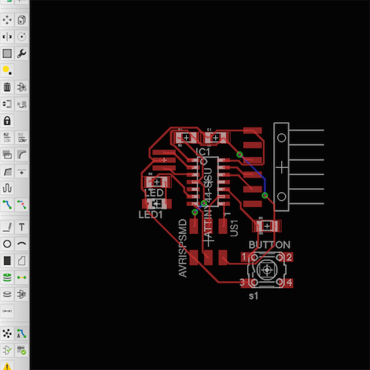Select the Text tool

point(22,227)
